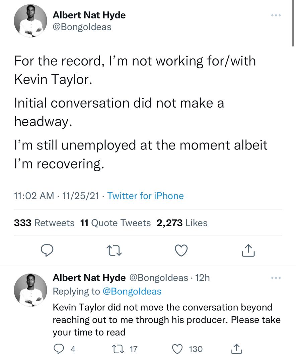Open the @BongoIdeas mention in Replying to
296x362 pixels.
coord(132,291)
